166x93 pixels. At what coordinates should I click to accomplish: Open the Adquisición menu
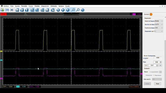coord(45,6)
